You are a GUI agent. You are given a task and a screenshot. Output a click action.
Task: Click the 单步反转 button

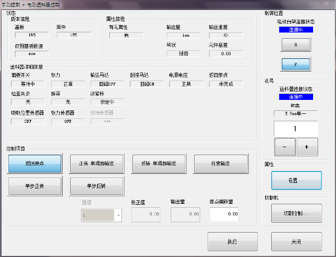[x=96, y=186]
